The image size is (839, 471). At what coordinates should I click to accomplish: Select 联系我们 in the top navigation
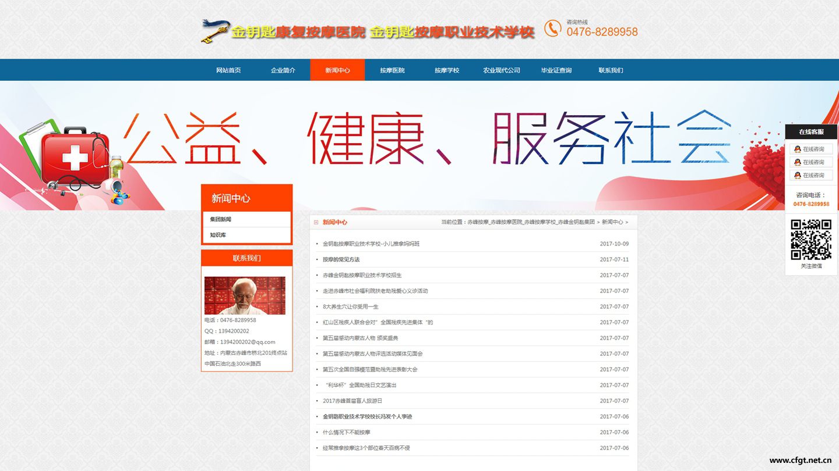(x=611, y=70)
